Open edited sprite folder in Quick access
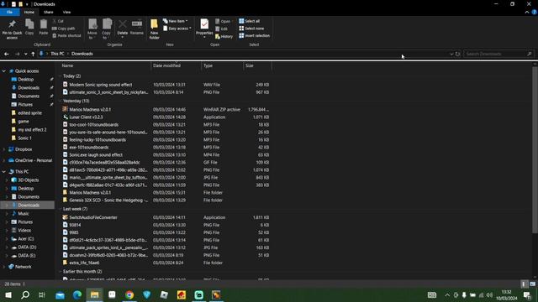This screenshot has width=538, height=302. pos(29,113)
